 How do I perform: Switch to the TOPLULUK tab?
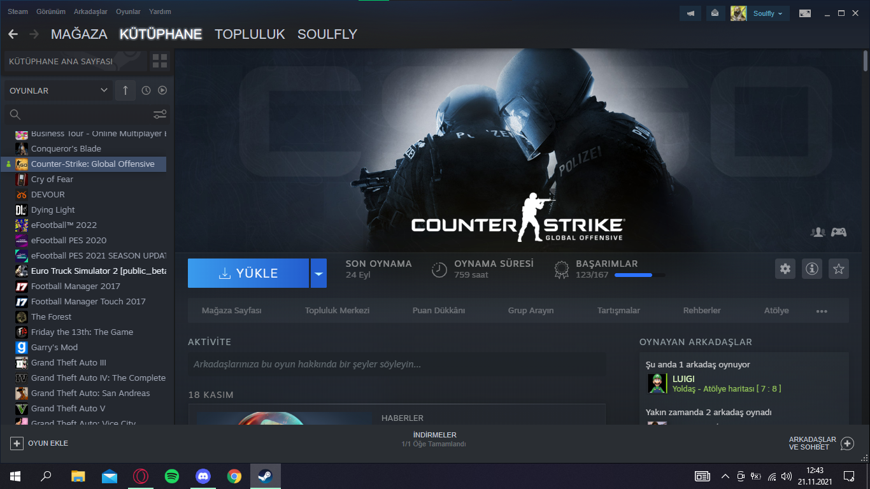[x=250, y=34]
